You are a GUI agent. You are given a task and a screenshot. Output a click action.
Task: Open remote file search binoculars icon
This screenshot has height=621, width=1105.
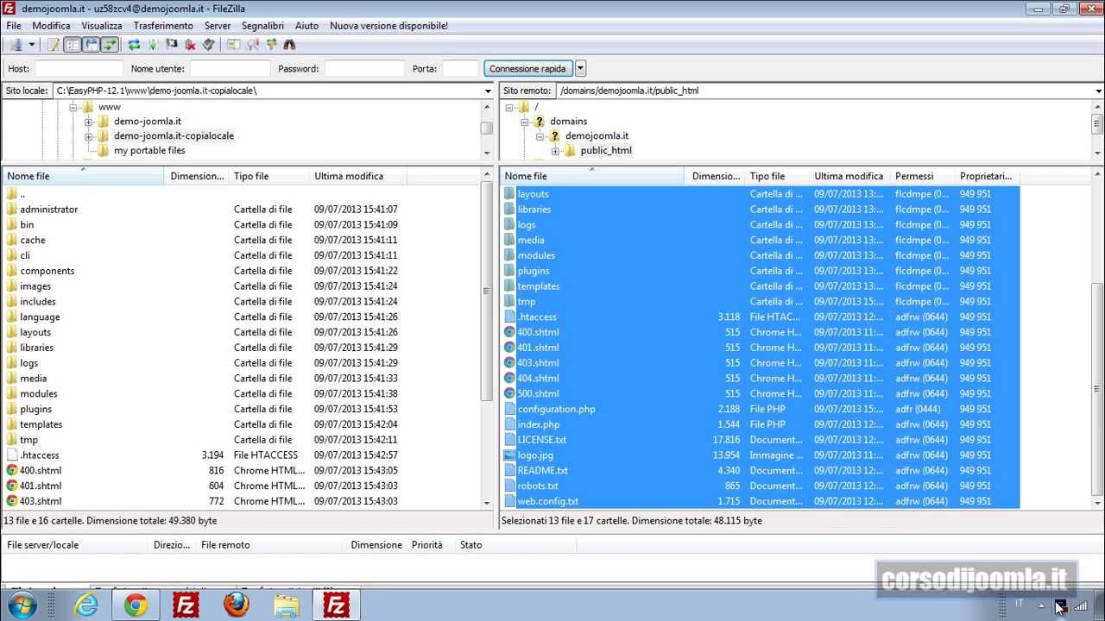[x=289, y=45]
